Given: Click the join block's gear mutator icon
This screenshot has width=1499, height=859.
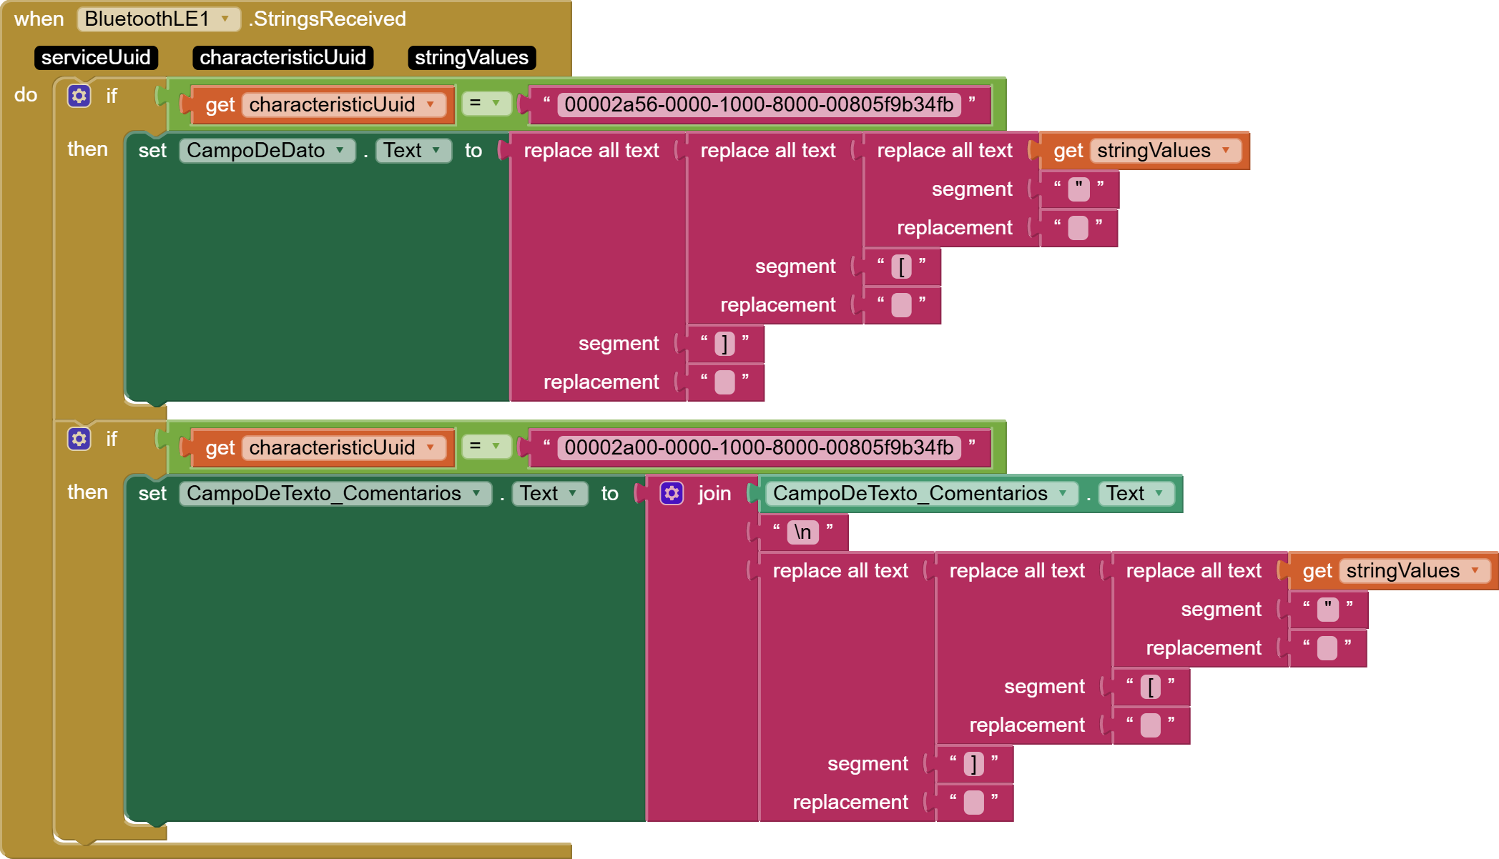Looking at the screenshot, I should click(x=672, y=493).
